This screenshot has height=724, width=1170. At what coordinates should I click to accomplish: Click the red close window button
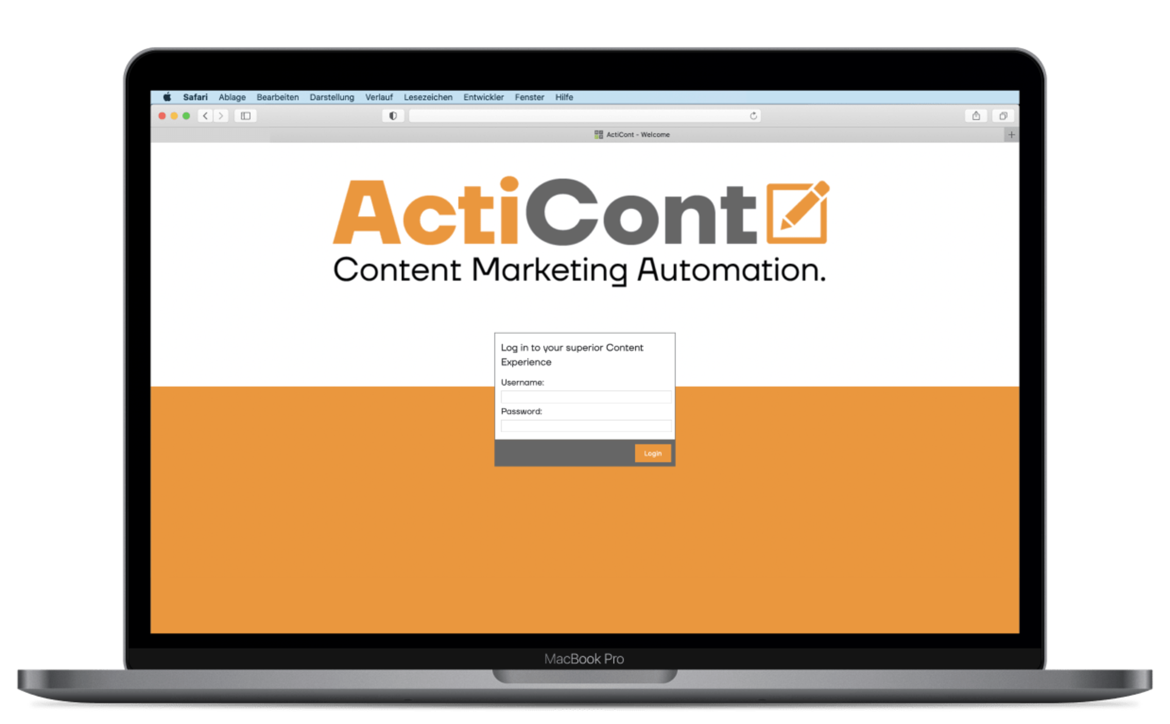coord(162,116)
